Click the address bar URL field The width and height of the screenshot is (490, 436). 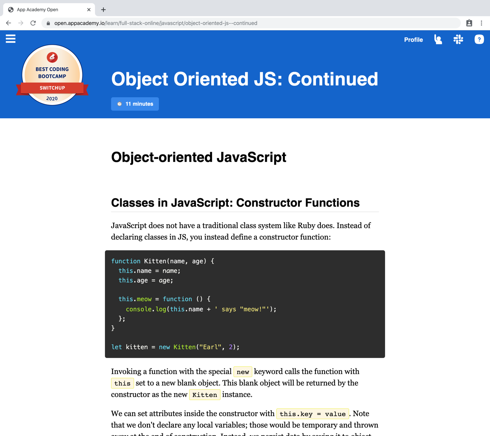pyautogui.click(x=253, y=23)
